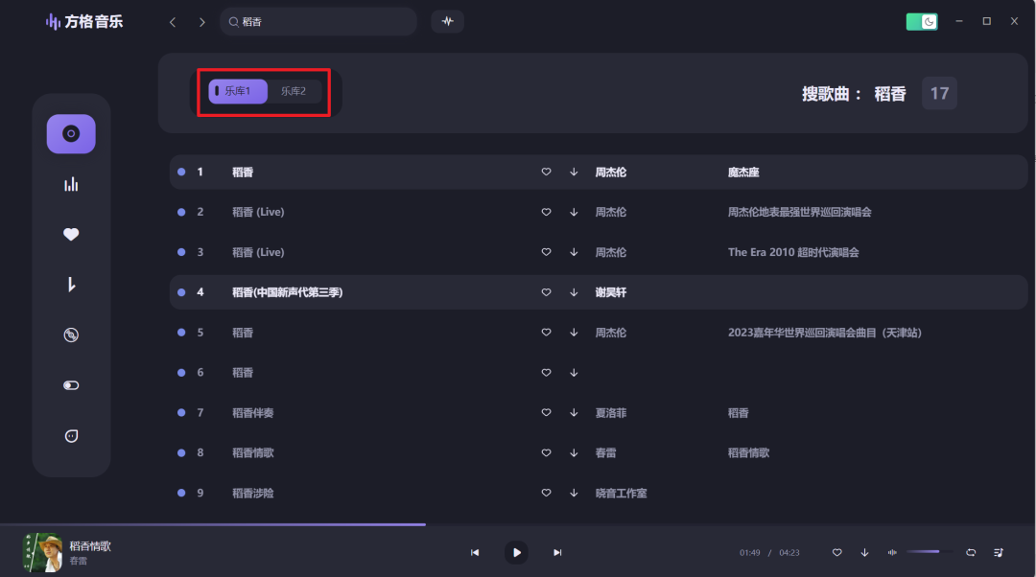The width and height of the screenshot is (1036, 577).
Task: Open the music discovery disc icon in sidebar
Action: coord(71,134)
